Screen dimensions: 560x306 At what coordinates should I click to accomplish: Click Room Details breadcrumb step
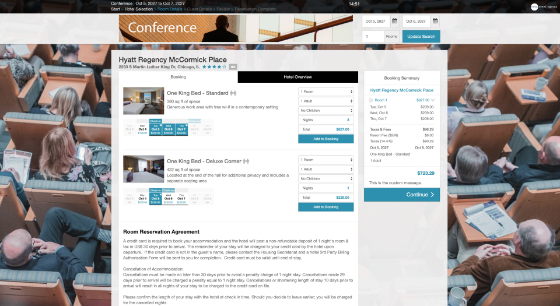coord(170,9)
